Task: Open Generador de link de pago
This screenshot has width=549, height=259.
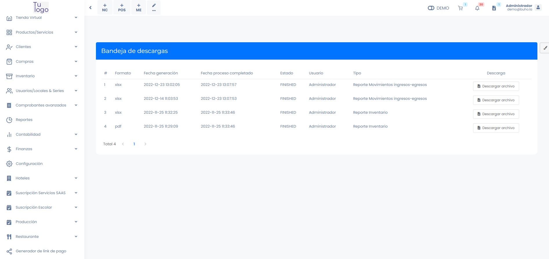Action: tap(41, 251)
